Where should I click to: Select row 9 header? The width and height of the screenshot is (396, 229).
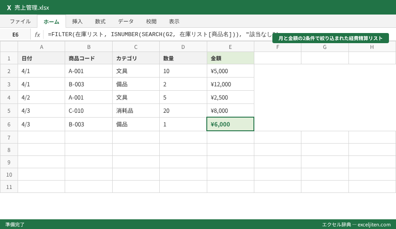(x=9, y=162)
